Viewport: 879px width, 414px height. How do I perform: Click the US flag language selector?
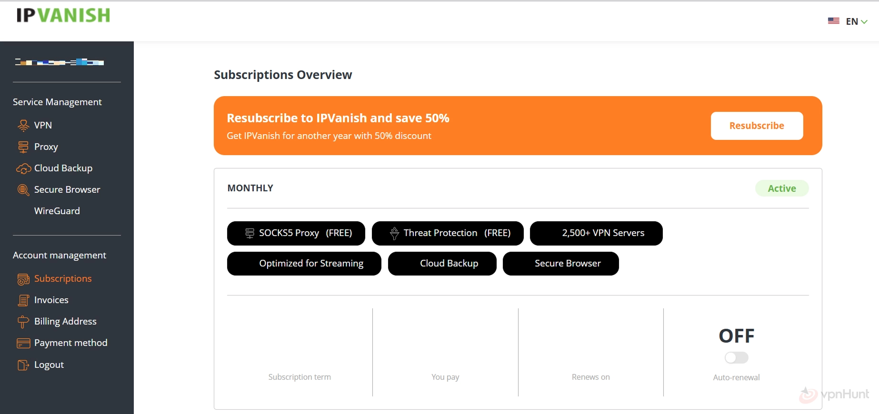(833, 21)
